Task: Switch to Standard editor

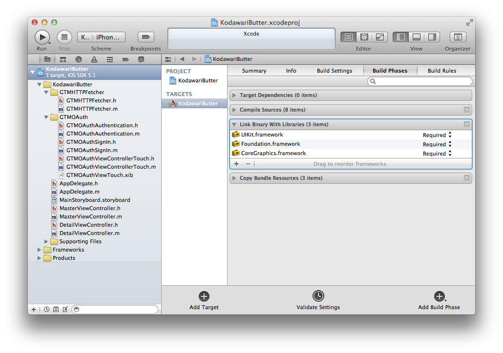Action: 348,37
